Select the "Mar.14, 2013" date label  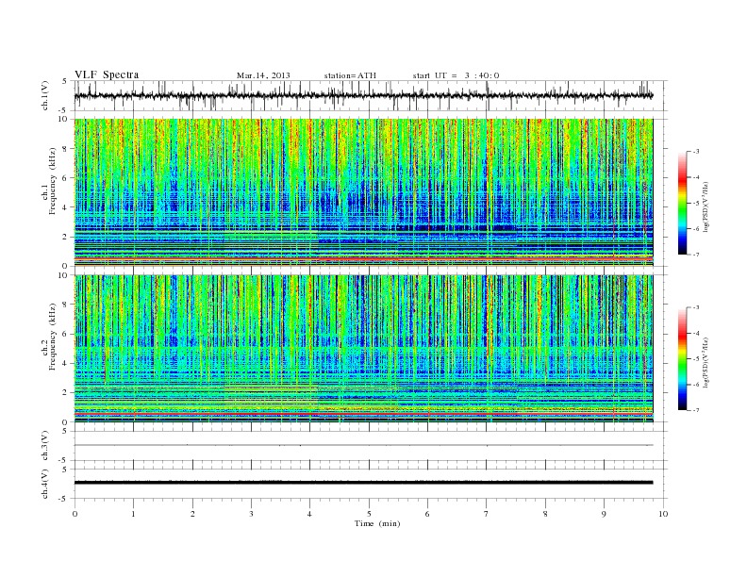[263, 75]
